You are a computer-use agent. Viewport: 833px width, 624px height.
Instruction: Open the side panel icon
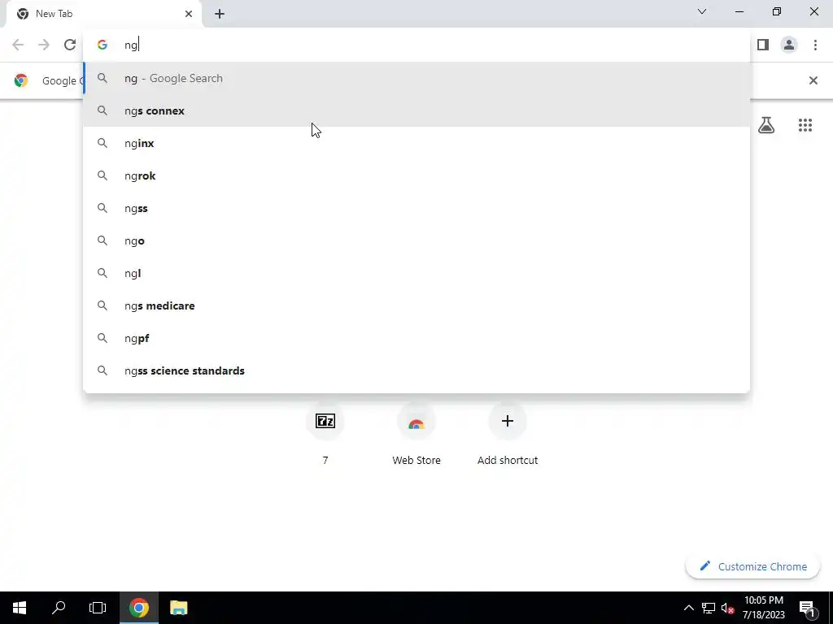click(x=763, y=45)
